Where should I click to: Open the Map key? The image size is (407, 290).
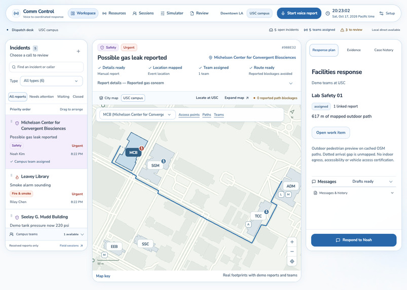pos(103,276)
